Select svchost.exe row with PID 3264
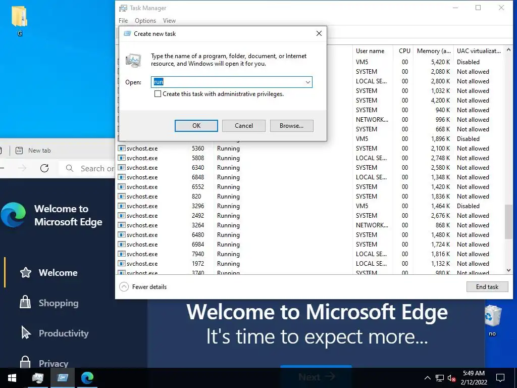Screen dimensions: 517x388 click(x=311, y=225)
